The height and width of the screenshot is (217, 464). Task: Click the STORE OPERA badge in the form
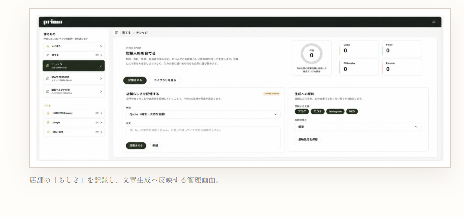pos(272,94)
